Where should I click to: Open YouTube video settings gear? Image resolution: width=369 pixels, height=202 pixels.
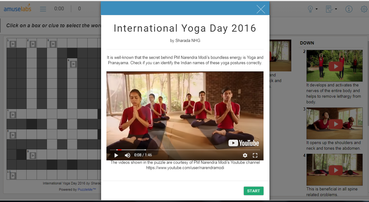[245, 155]
